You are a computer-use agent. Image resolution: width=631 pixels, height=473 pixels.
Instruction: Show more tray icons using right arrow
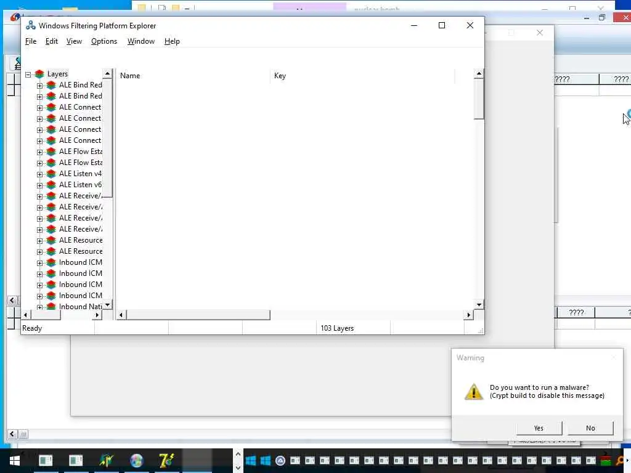pyautogui.click(x=627, y=461)
